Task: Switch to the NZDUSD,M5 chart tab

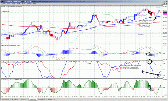Action: click(51, 99)
